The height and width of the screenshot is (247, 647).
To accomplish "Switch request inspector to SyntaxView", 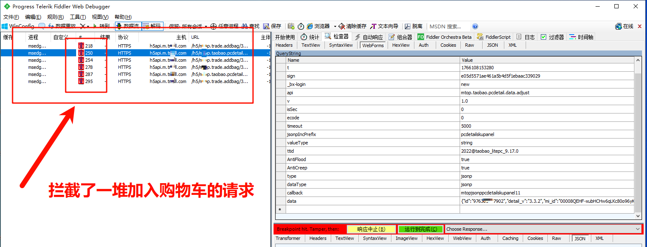I will pyautogui.click(x=341, y=45).
